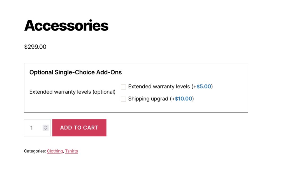The image size is (287, 179).
Task: Increase quantity with the up arrow
Action: tap(46, 126)
